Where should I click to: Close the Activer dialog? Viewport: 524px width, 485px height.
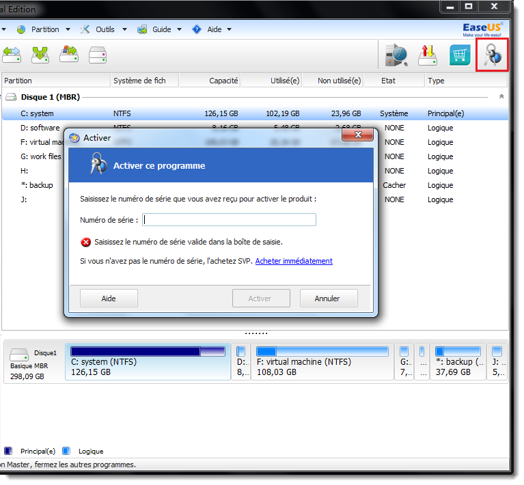[x=357, y=137]
